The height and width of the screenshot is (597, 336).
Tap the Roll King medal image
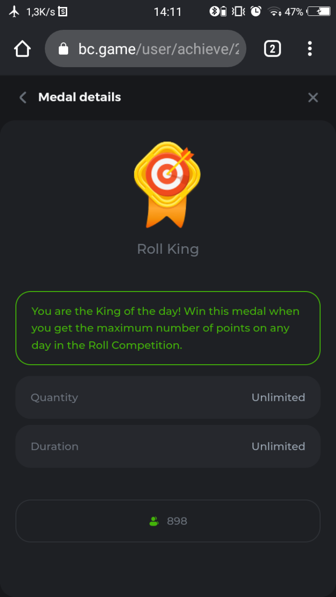pyautogui.click(x=167, y=184)
